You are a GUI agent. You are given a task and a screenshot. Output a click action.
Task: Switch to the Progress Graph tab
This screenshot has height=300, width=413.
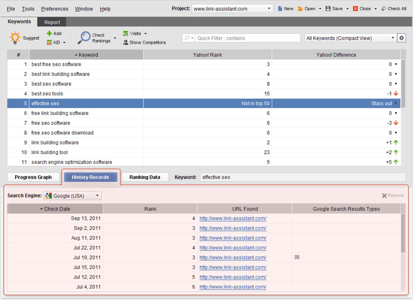(33, 177)
